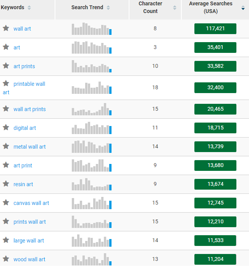Click the 13,680 searches badge
The height and width of the screenshot is (267, 249).
(215, 165)
